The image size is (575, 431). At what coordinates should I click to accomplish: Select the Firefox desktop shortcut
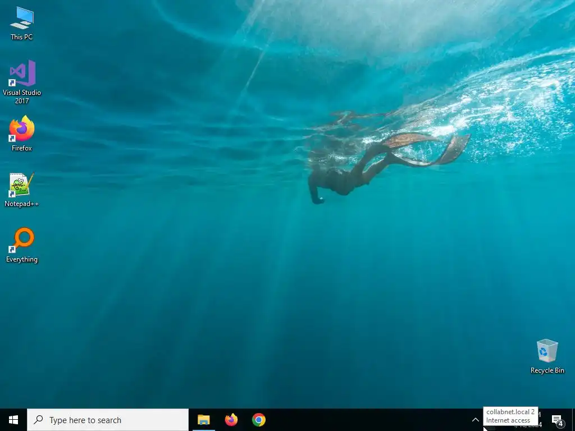tap(22, 134)
